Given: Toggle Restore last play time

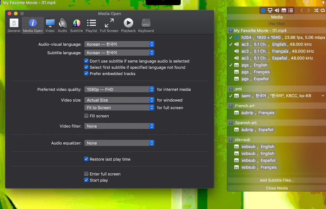Looking at the screenshot, I should click(x=86, y=159).
